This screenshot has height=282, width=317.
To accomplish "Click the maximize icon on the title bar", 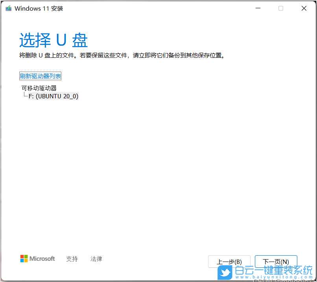I will tap(280, 8).
